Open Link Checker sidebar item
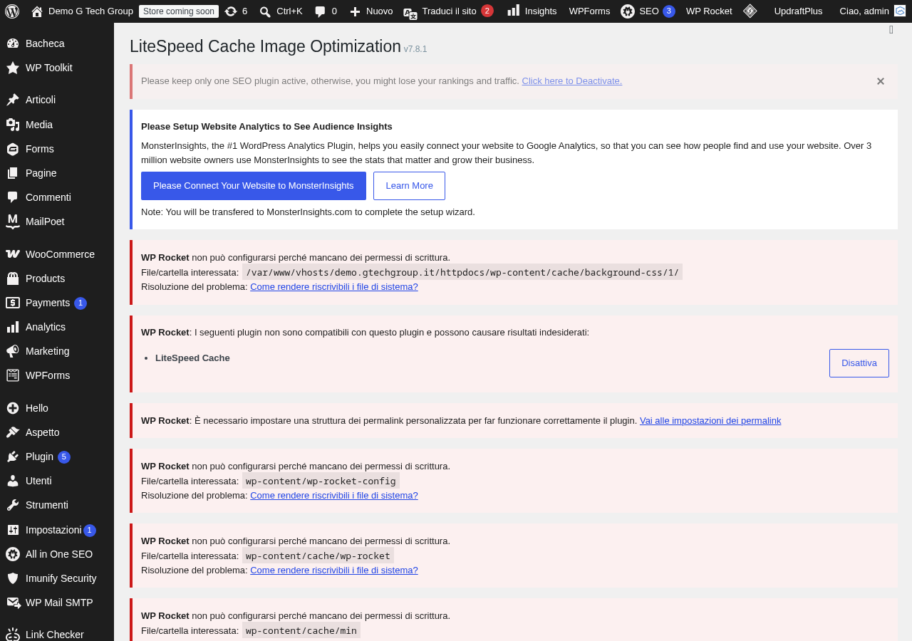This screenshot has height=641, width=912. (x=57, y=635)
